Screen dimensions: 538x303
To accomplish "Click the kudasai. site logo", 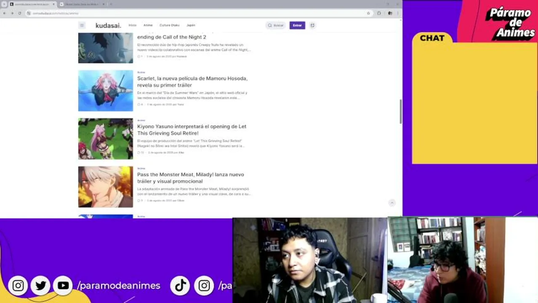I will [108, 25].
